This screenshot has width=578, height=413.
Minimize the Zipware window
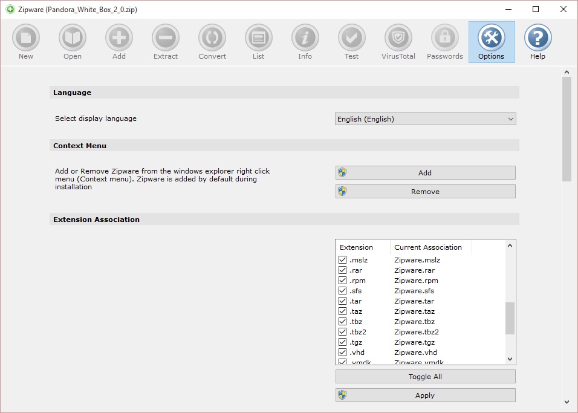coord(508,9)
